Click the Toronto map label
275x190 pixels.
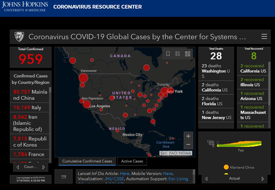coord(163,85)
